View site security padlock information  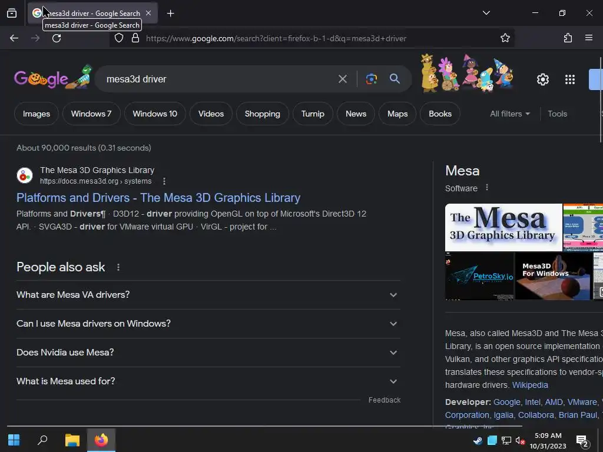pos(135,38)
